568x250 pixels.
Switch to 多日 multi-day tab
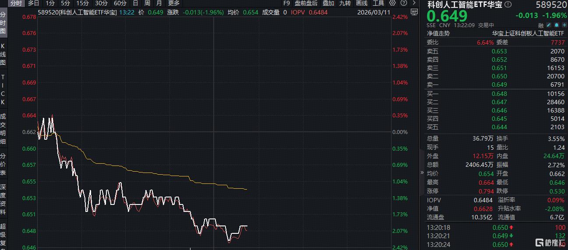click(33, 3)
